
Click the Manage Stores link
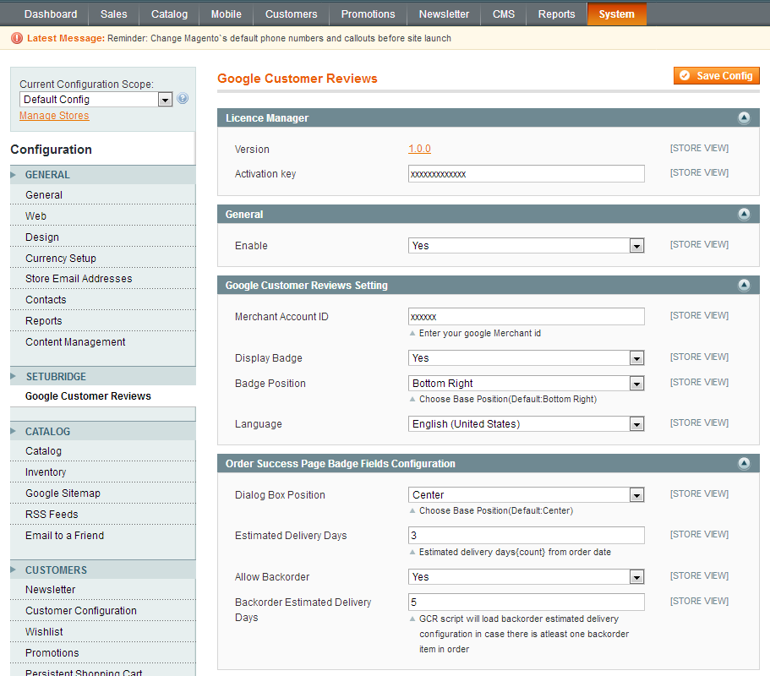click(54, 116)
